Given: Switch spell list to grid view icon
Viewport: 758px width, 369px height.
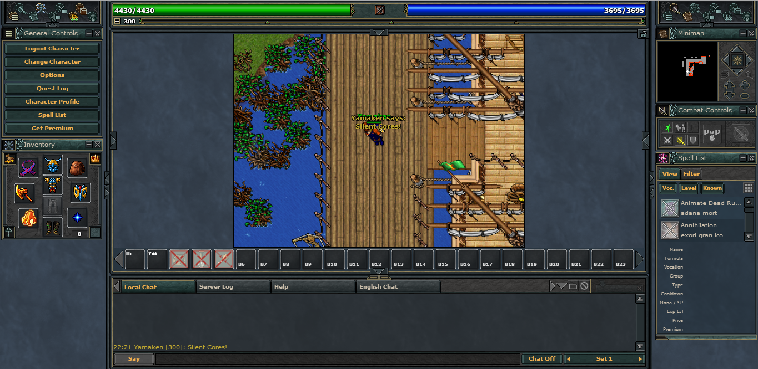Looking at the screenshot, I should click(749, 188).
